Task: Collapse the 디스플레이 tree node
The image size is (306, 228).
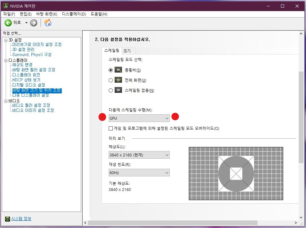Action: click(6, 61)
